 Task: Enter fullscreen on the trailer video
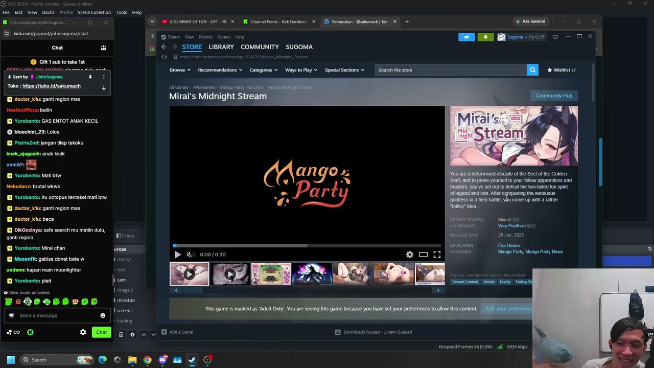pos(437,255)
